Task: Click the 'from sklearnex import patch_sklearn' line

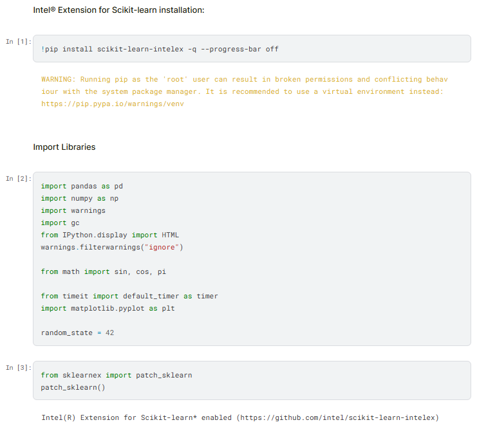Action: pyautogui.click(x=117, y=375)
